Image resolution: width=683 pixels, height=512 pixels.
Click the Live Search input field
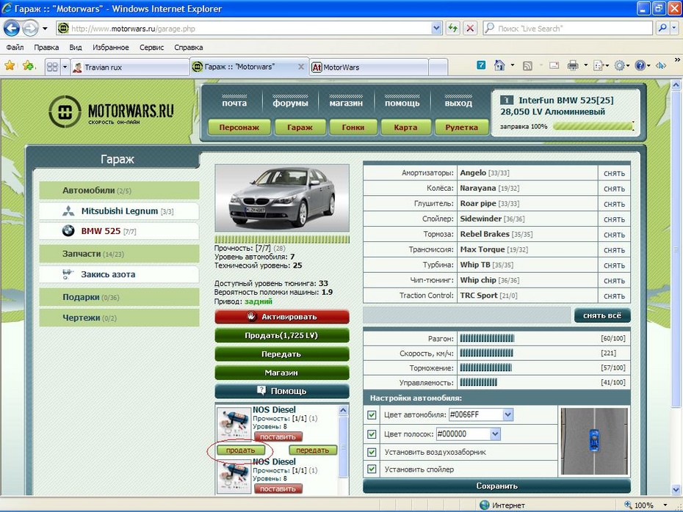(x=568, y=29)
